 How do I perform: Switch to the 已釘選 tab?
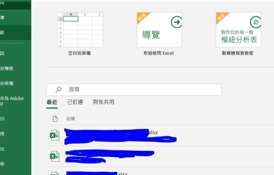[75, 102]
